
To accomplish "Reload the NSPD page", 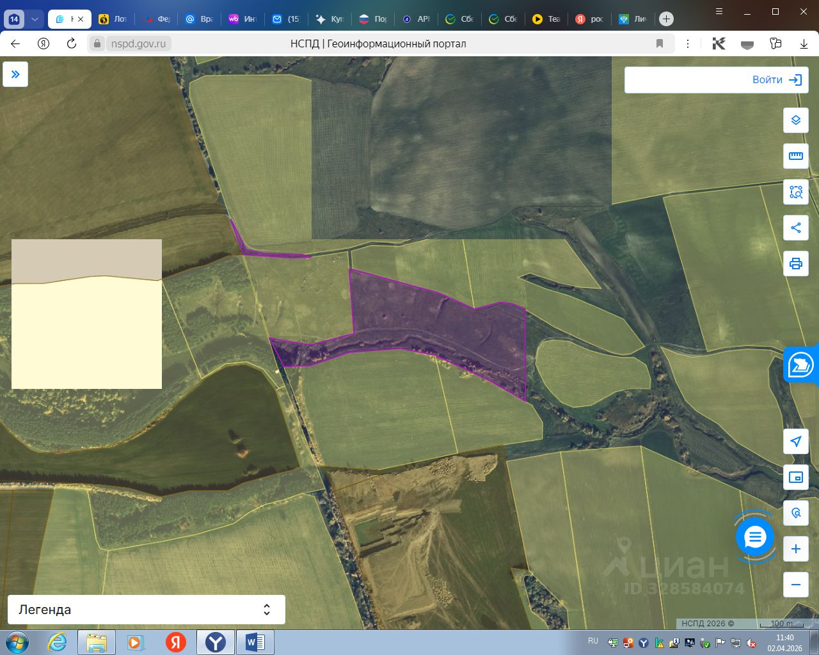I will 72,43.
